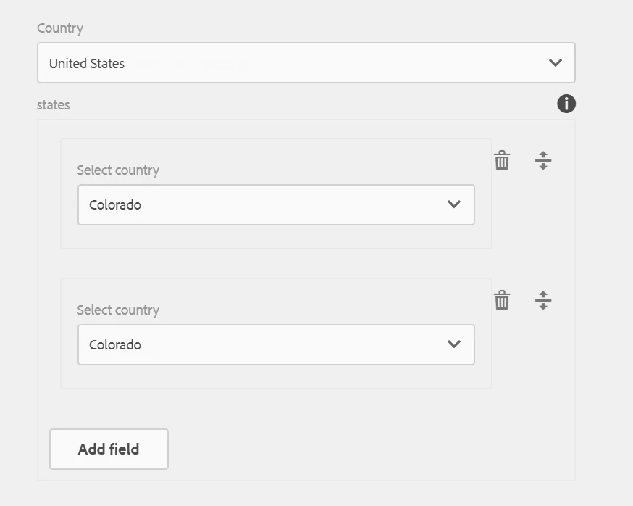Click the first Select country label

click(118, 170)
